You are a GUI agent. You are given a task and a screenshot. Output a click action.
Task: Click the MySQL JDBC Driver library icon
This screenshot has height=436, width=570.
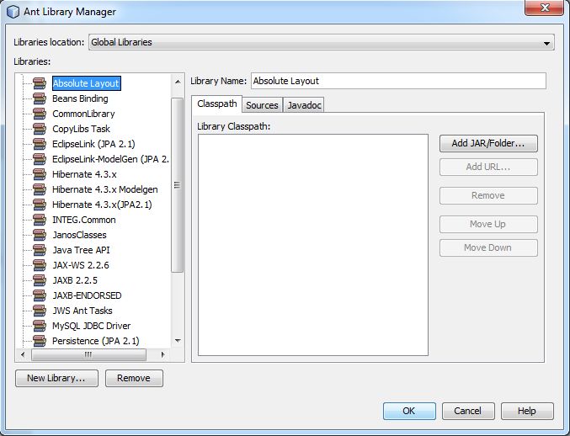[x=40, y=326]
